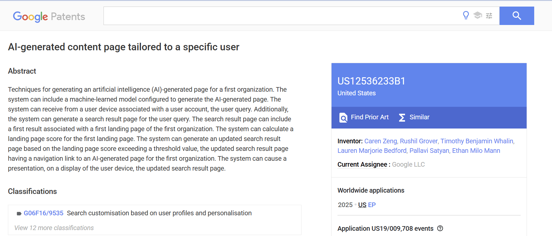Expand View 12 more classifications
This screenshot has height=236, width=552.
pyautogui.click(x=54, y=228)
